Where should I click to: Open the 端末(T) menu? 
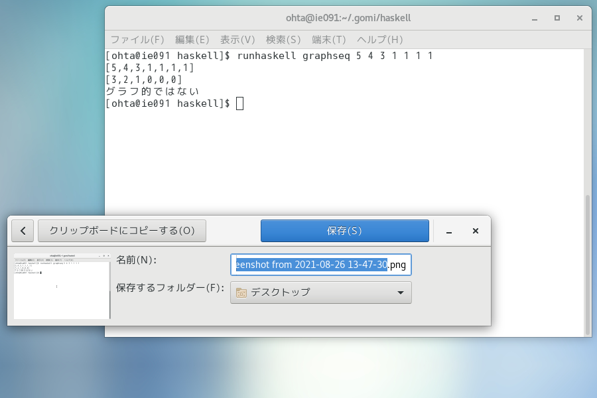point(328,40)
